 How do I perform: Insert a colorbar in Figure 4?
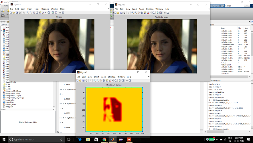52,13
